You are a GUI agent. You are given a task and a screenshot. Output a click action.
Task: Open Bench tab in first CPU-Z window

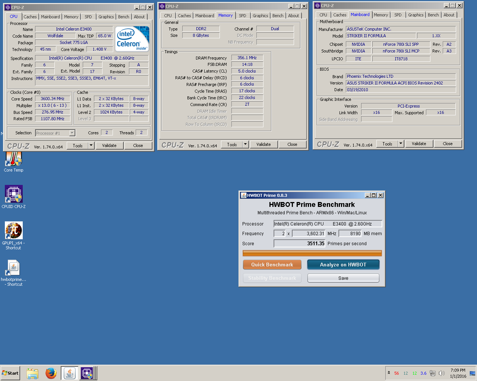click(124, 17)
